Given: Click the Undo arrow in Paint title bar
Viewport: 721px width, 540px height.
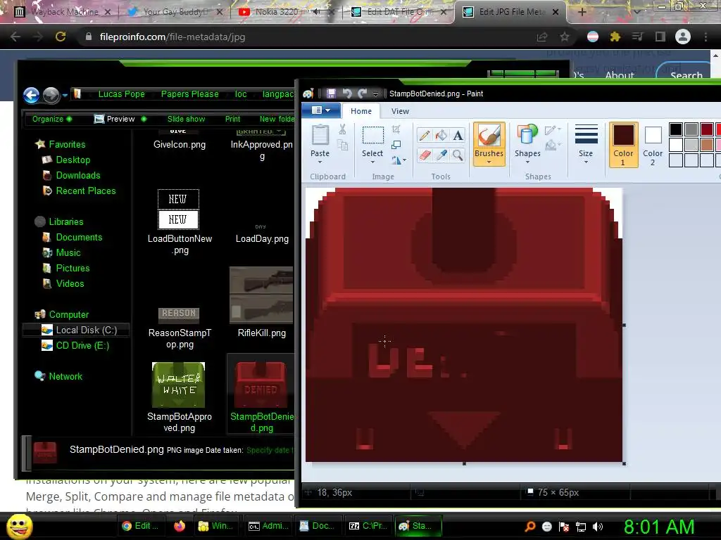Looking at the screenshot, I should click(x=347, y=94).
